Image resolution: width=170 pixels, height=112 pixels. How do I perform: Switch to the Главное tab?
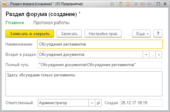[x=15, y=23]
